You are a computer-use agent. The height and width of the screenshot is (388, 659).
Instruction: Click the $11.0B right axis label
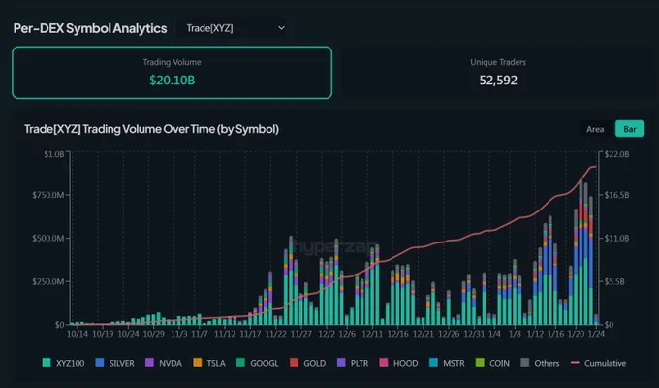point(617,239)
